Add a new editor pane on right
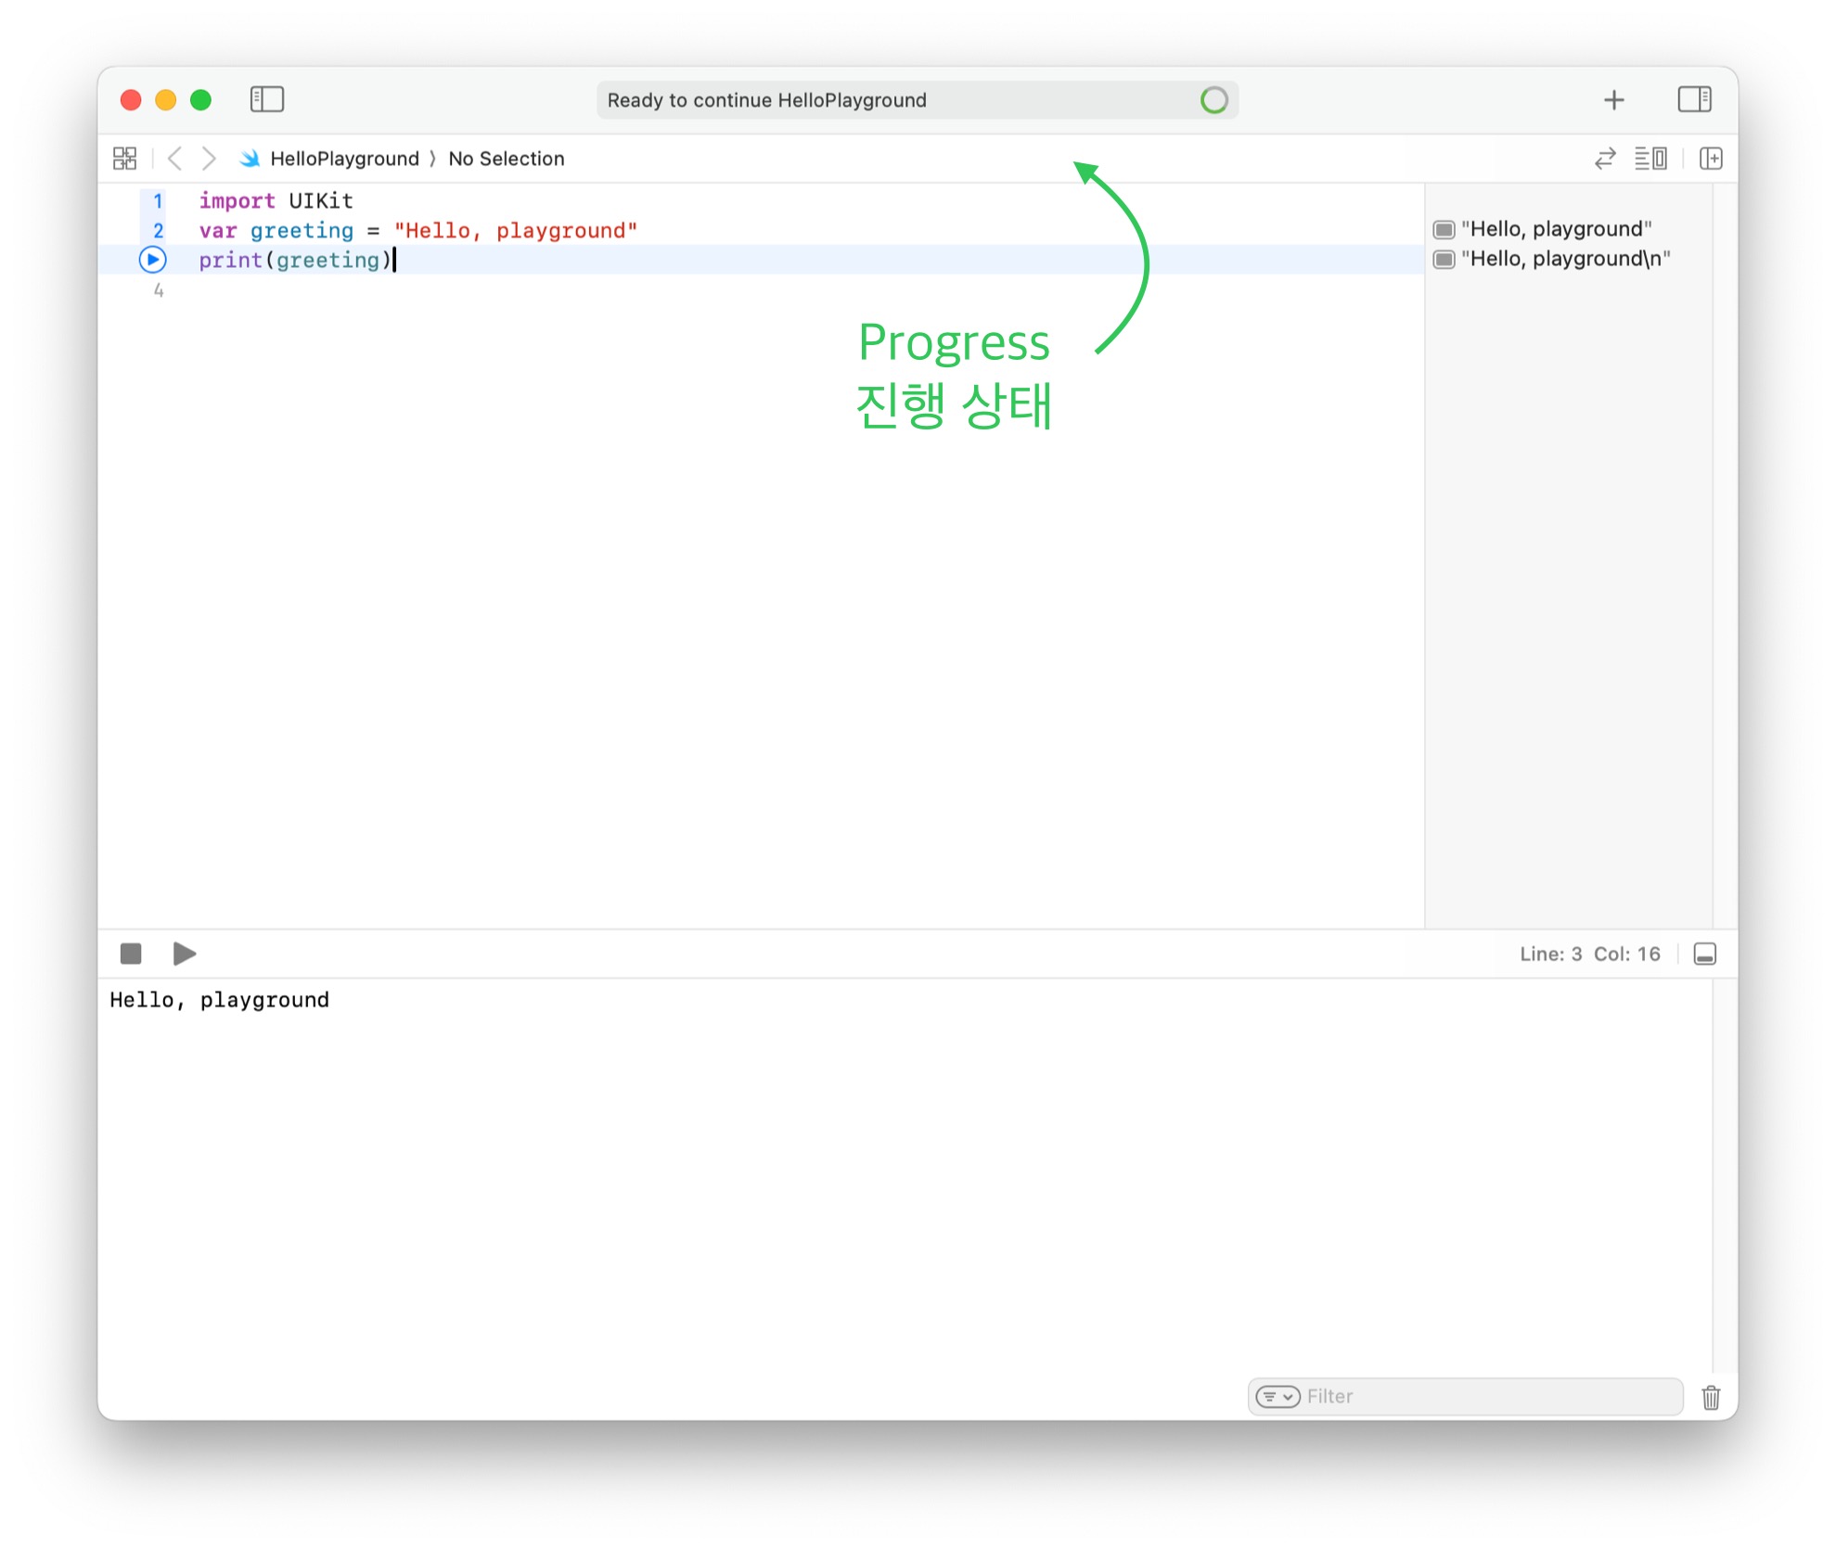 pyautogui.click(x=1710, y=159)
